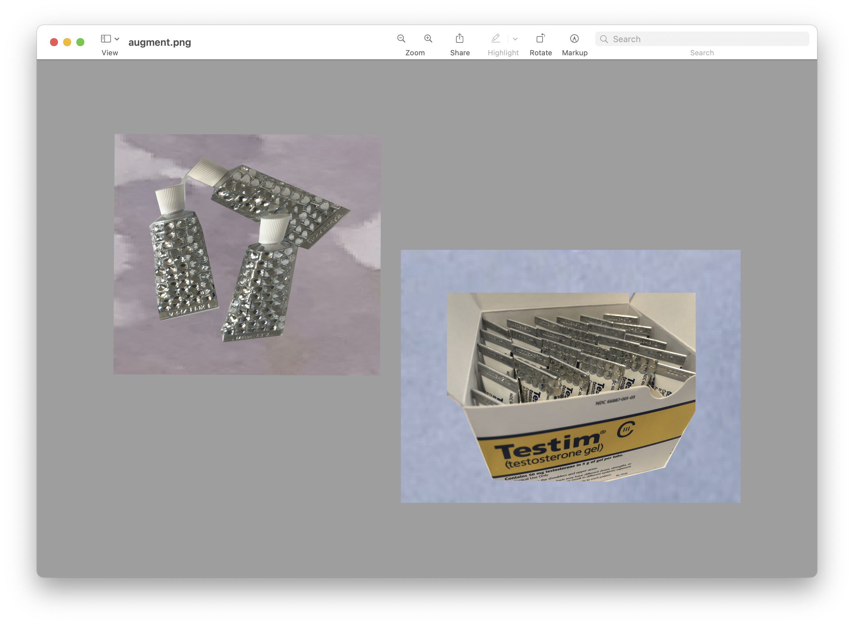Click the augment.png window title
This screenshot has height=626, width=854.
point(160,42)
